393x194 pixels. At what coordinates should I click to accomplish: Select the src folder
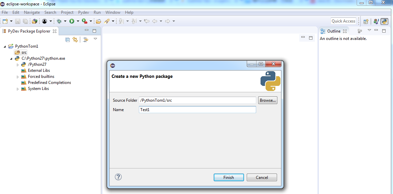pos(21,52)
